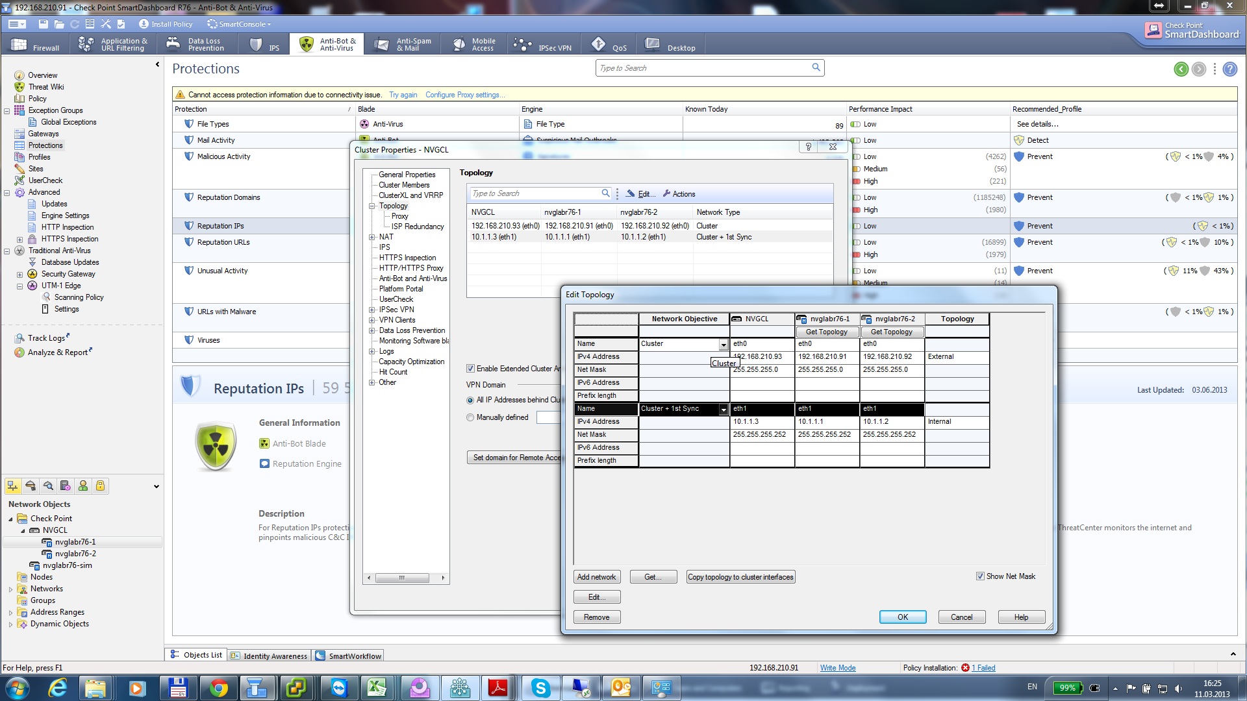Open the SmartConsole dropdown menu

(x=239, y=24)
